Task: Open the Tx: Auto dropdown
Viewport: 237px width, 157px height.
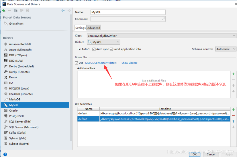Action: (x=84, y=49)
